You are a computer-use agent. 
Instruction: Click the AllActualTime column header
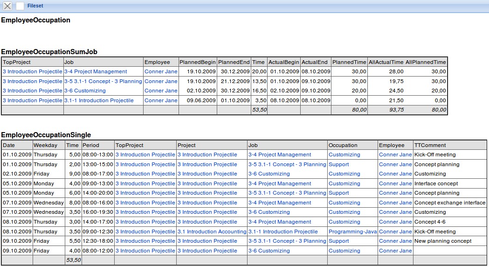click(x=386, y=62)
